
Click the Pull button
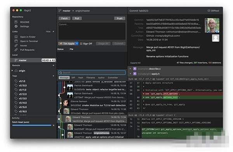(x=77, y=18)
